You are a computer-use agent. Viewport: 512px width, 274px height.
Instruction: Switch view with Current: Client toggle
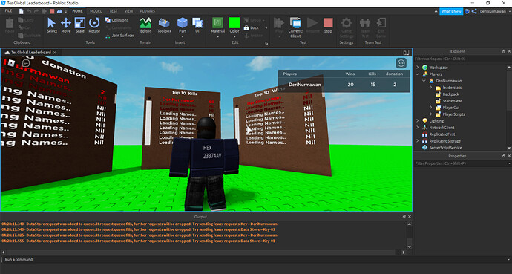(x=295, y=27)
